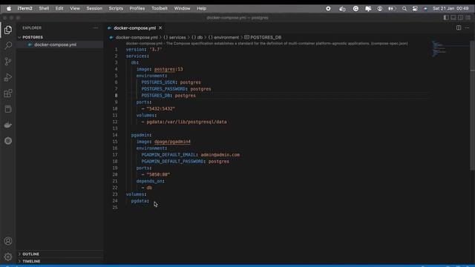This screenshot has height=267, width=475.
Task: Open the Search view in activity bar
Action: pos(8,45)
